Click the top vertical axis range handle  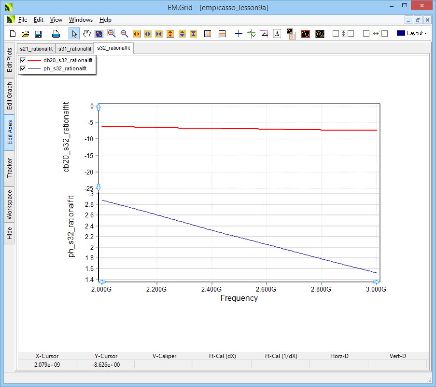98,107
